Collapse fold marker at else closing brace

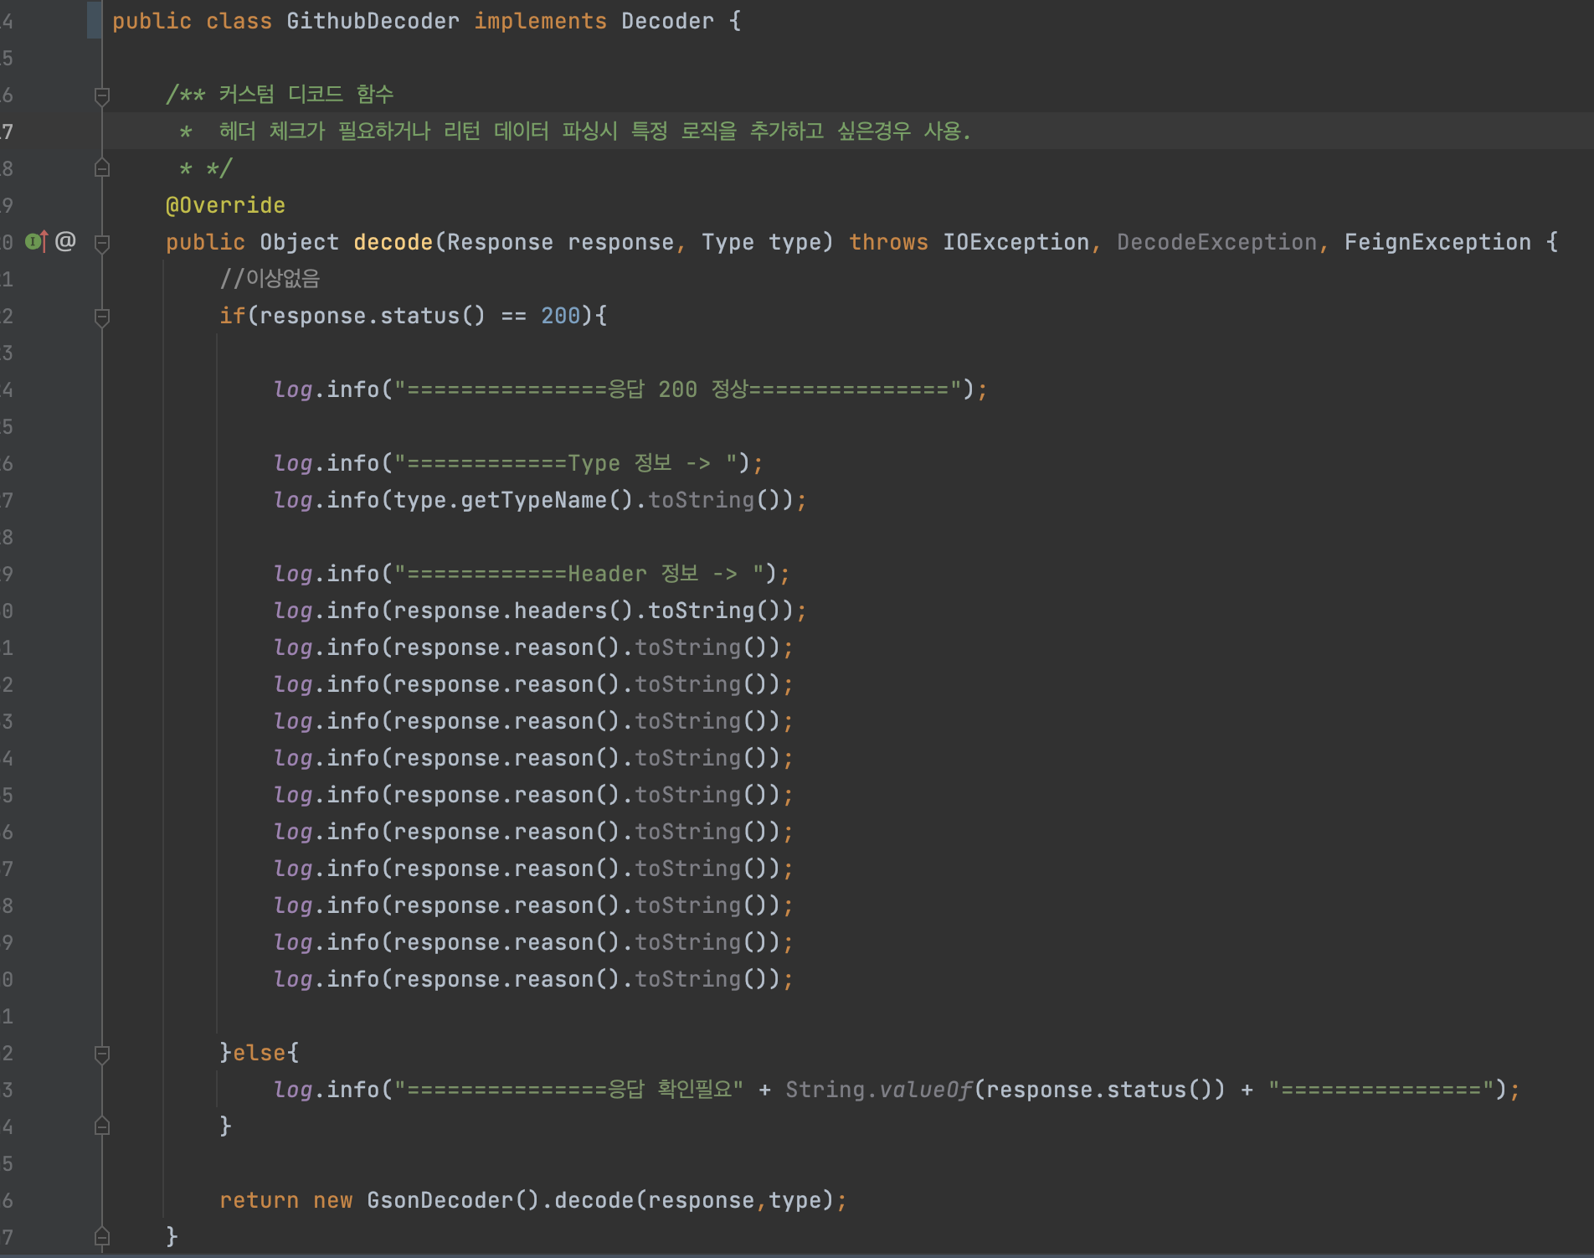102,1127
